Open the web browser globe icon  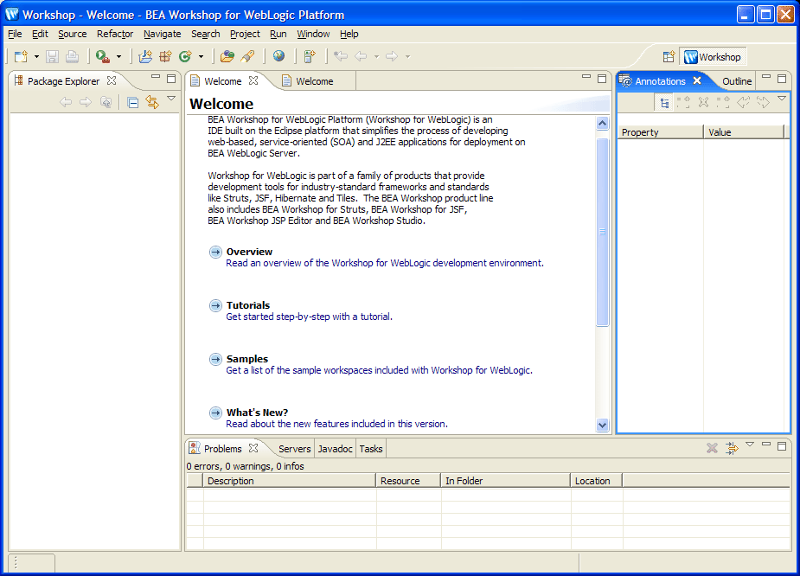click(x=278, y=56)
